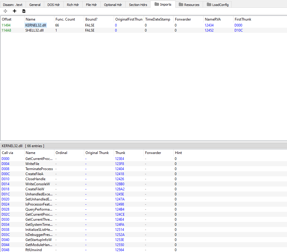287x252 pixels.
Task: Click the move/auto-arrange arrows toolbar icon
Action: pyautogui.click(x=5, y=11)
